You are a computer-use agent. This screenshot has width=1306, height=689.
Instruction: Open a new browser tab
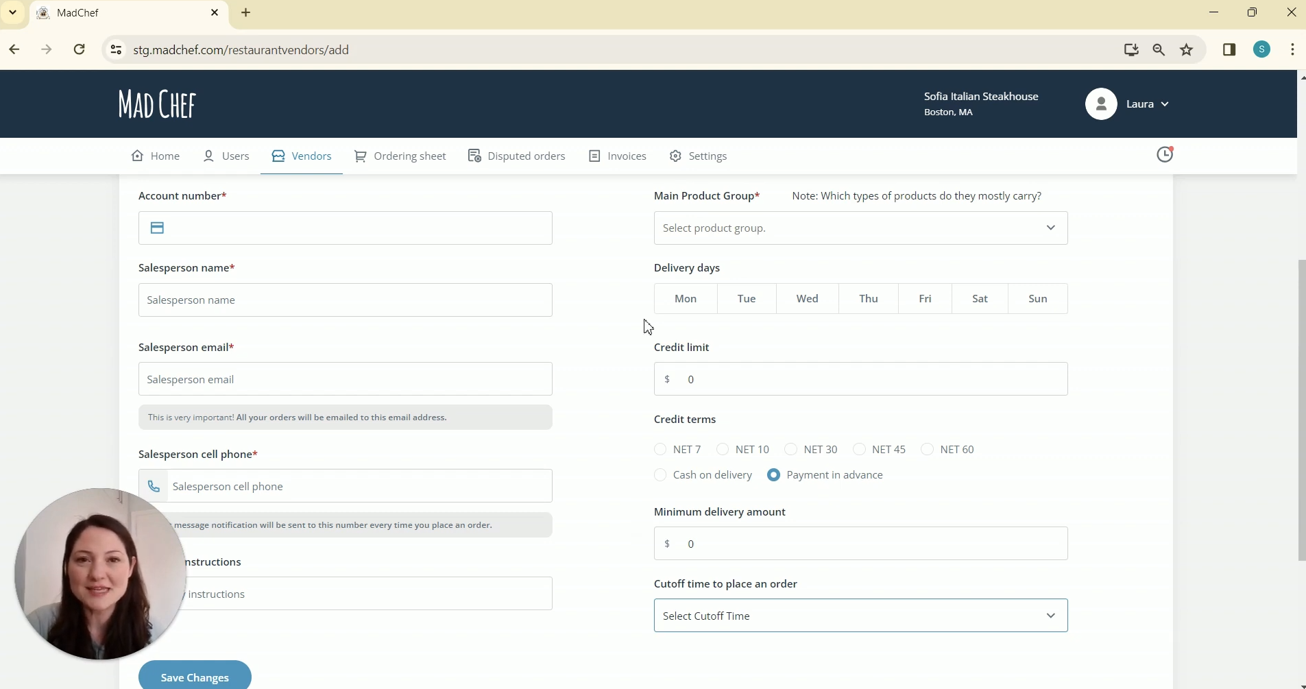pyautogui.click(x=247, y=13)
